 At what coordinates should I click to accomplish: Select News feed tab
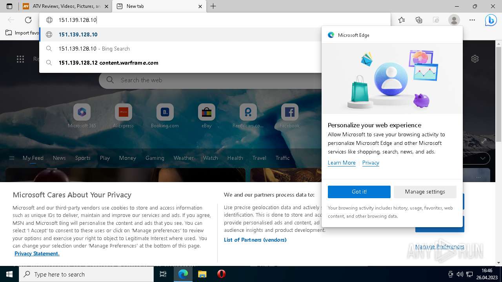(x=59, y=158)
